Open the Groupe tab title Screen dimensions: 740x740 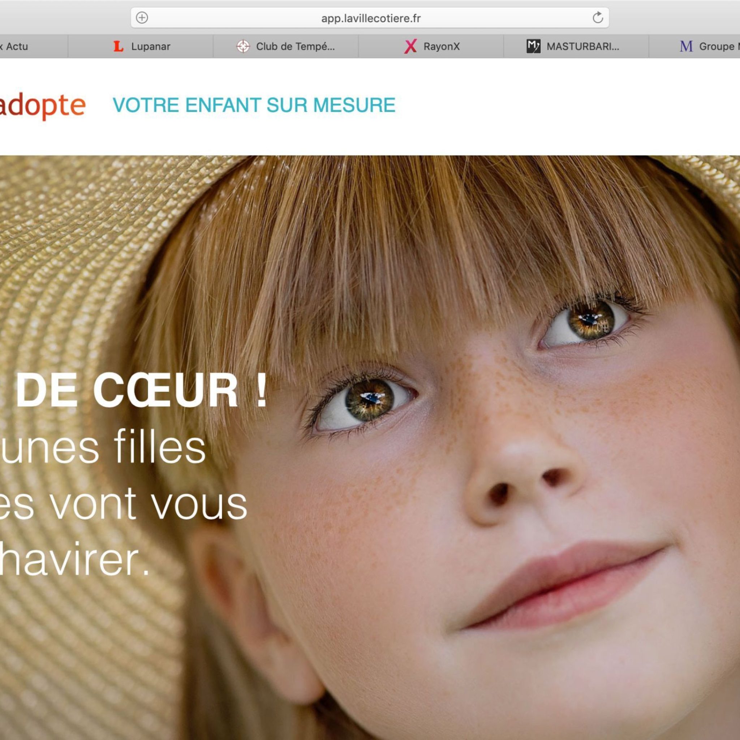pos(719,46)
